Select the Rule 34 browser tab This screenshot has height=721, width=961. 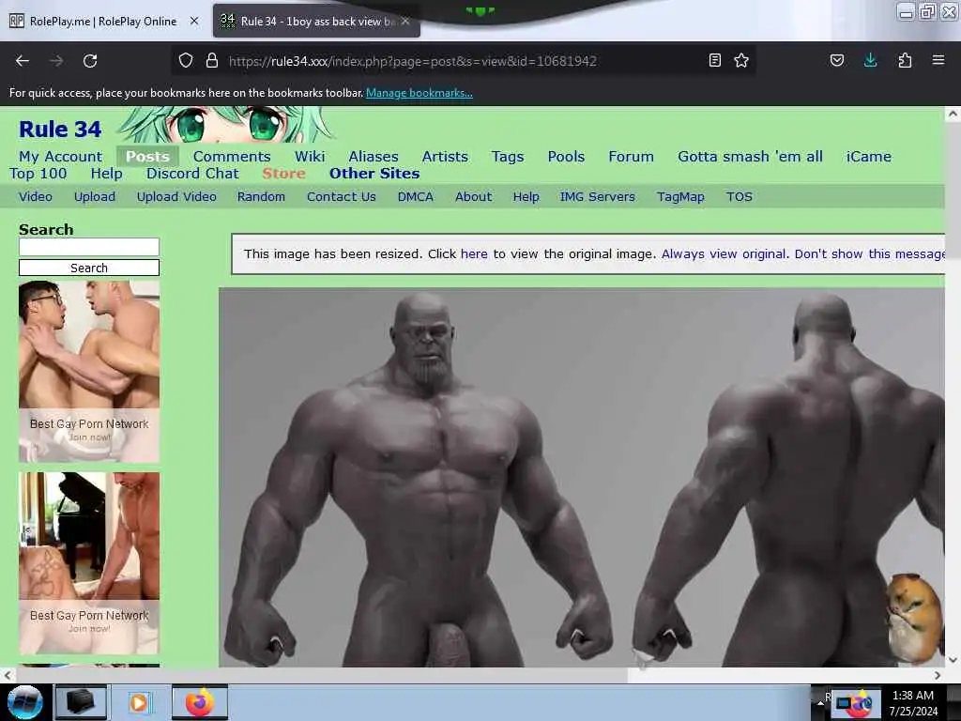coord(316,21)
